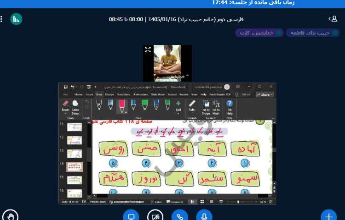
Task: Choose the red pen in Pens gallery
Action: (x=122, y=105)
